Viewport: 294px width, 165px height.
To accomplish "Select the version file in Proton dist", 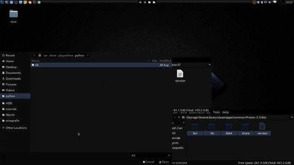I will click(262, 129).
